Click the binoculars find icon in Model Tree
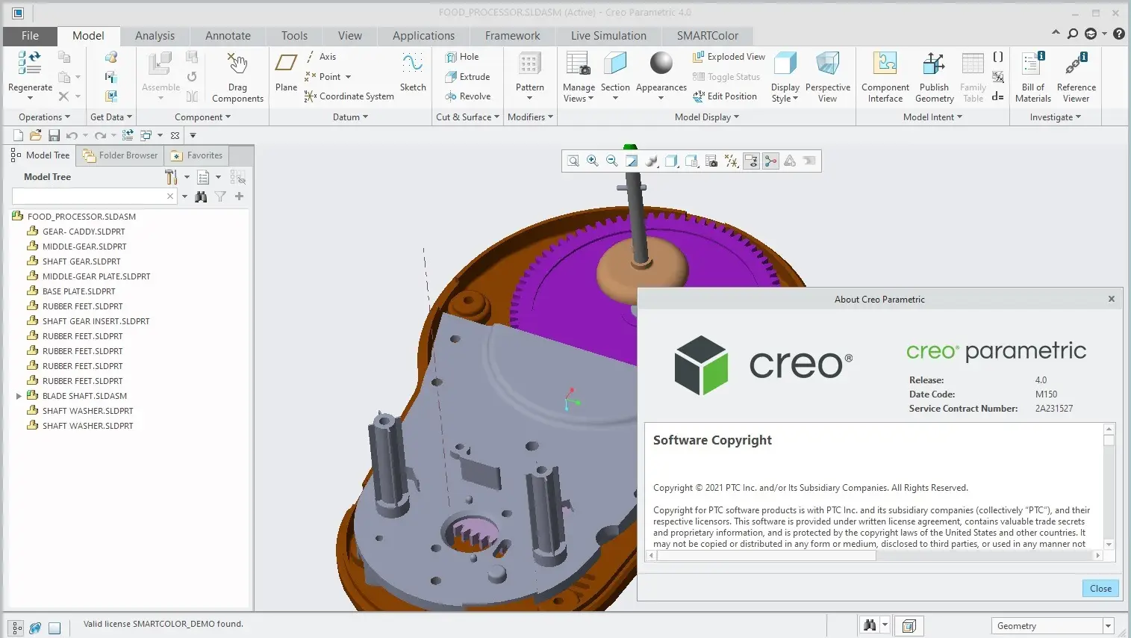1131x638 pixels. click(x=201, y=196)
